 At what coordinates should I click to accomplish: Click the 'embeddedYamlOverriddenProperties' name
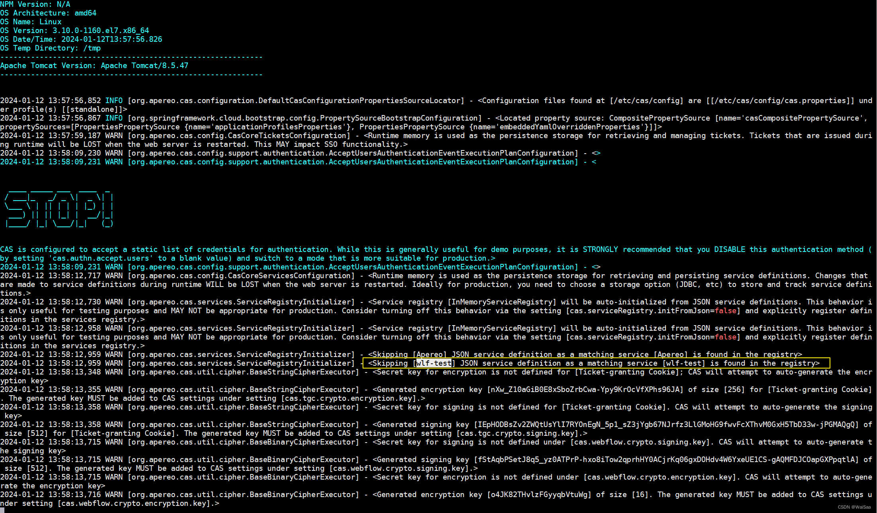coord(570,127)
